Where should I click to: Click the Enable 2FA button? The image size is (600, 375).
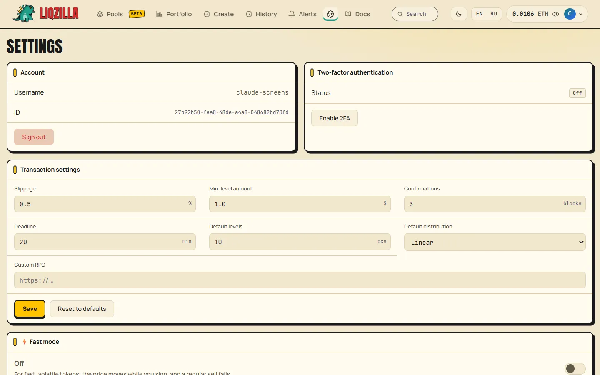pos(335,118)
